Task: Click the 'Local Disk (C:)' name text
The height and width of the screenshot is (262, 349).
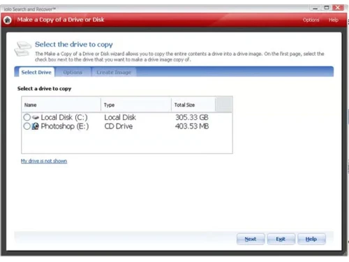Action: click(64, 117)
